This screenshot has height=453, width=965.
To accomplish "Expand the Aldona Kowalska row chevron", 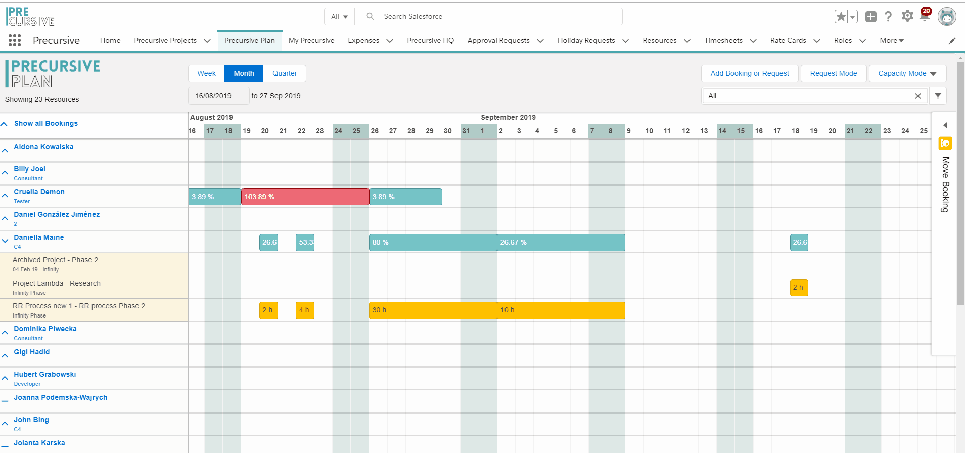I will 5,151.
